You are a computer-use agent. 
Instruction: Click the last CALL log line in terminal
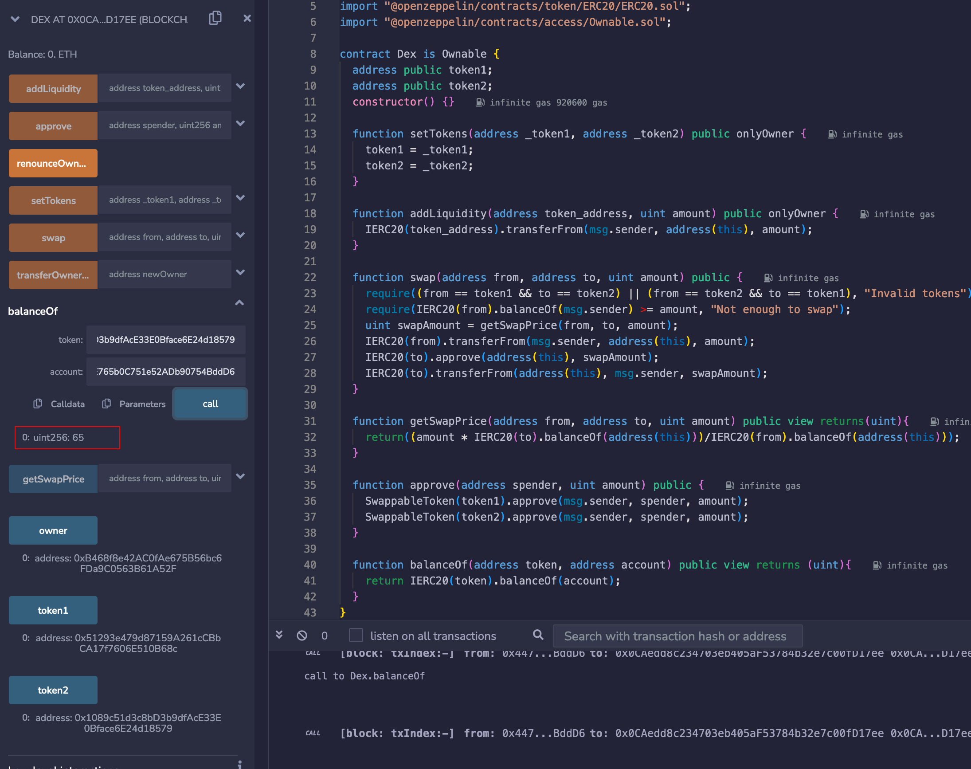point(637,734)
